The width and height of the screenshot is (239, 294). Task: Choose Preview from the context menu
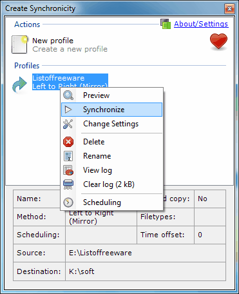(112, 95)
